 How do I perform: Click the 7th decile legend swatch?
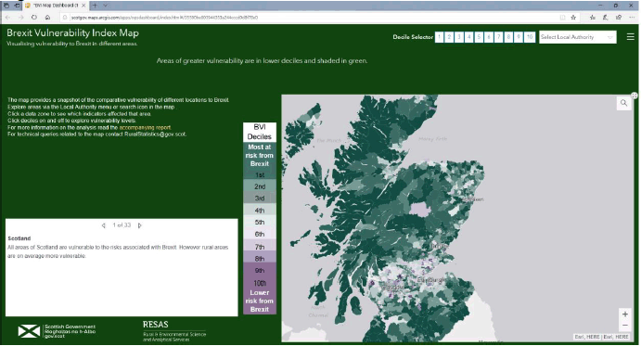pos(260,246)
